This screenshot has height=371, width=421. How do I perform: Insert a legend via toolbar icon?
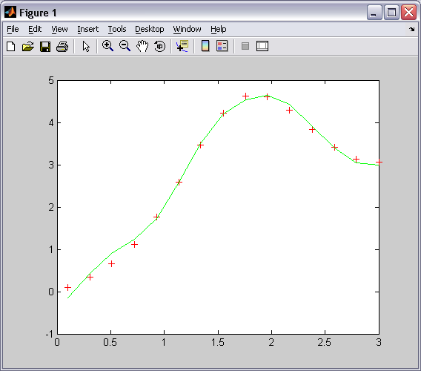(222, 46)
